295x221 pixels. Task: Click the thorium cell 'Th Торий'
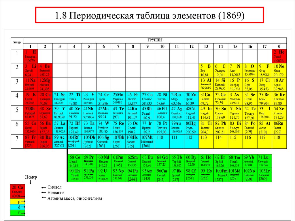tap(75, 175)
